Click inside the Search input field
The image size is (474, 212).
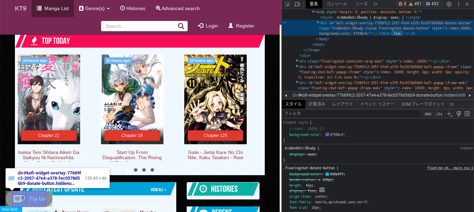pyautogui.click(x=139, y=26)
